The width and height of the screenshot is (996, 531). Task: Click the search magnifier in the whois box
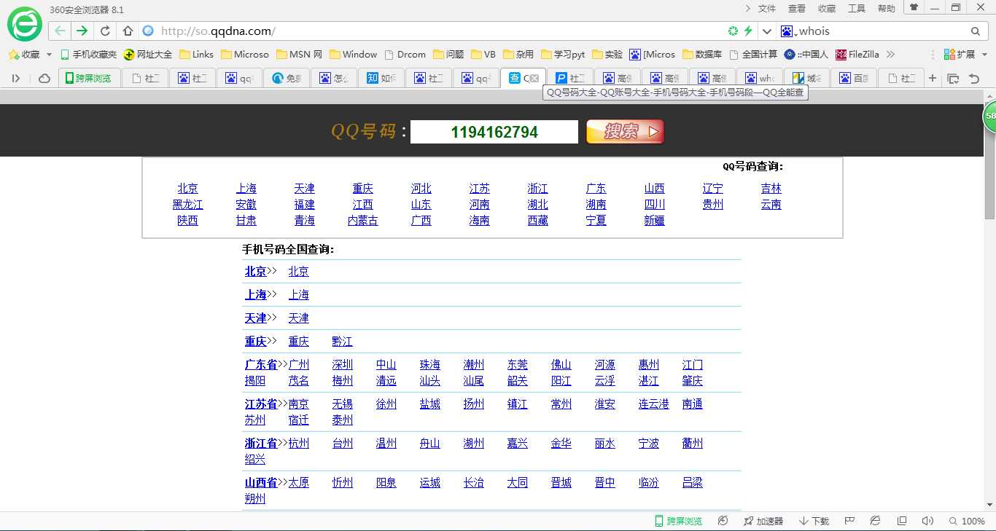click(x=976, y=31)
